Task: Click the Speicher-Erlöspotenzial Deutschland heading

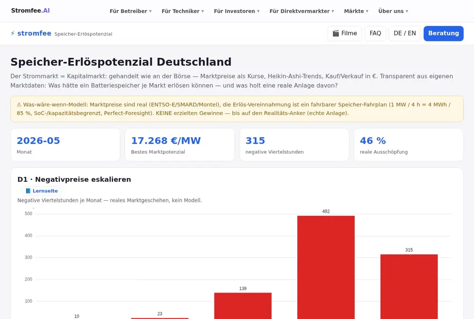Action: tap(121, 62)
